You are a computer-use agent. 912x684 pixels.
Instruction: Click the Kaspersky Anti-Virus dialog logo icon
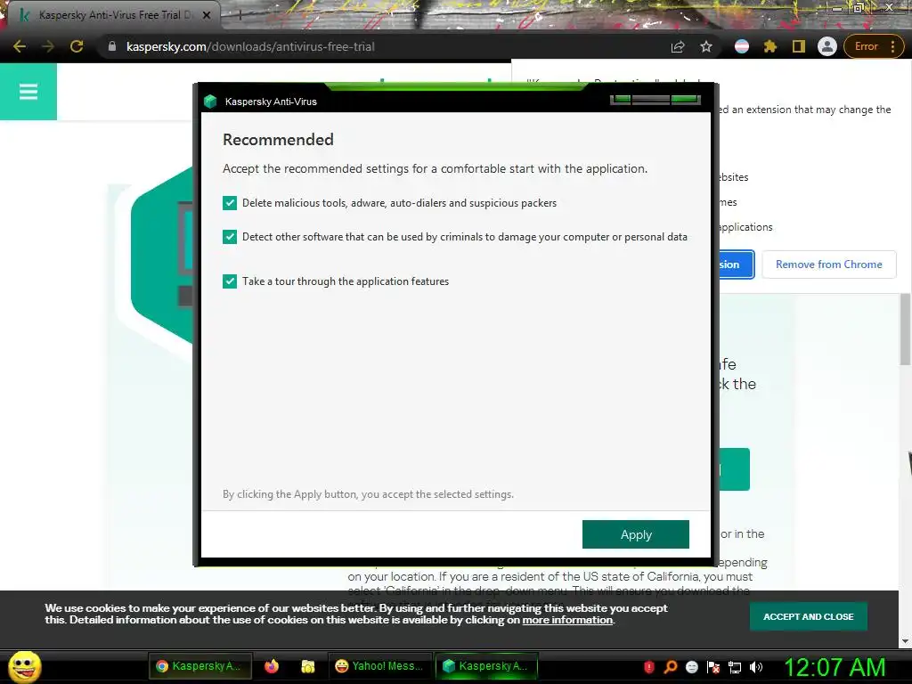point(210,102)
